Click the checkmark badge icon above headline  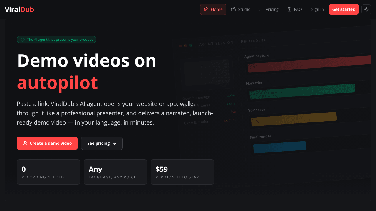[x=23, y=40]
